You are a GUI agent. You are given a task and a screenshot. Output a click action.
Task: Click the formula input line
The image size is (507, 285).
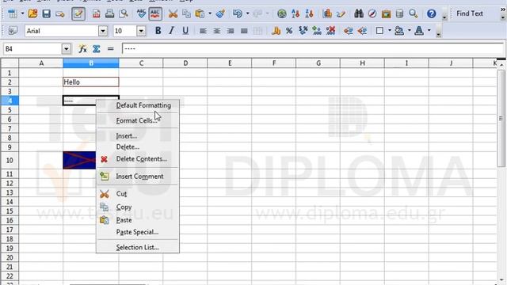(x=313, y=49)
